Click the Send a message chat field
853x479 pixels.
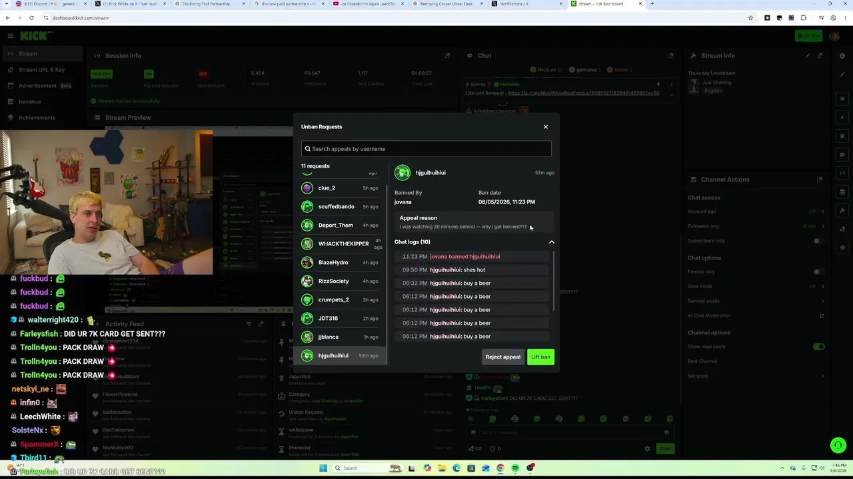tap(570, 432)
